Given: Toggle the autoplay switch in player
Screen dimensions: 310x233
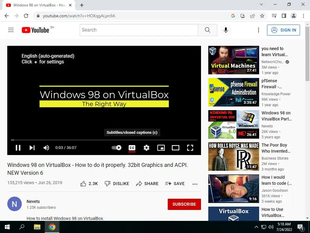Looking at the screenshot, I should pyautogui.click(x=117, y=148).
